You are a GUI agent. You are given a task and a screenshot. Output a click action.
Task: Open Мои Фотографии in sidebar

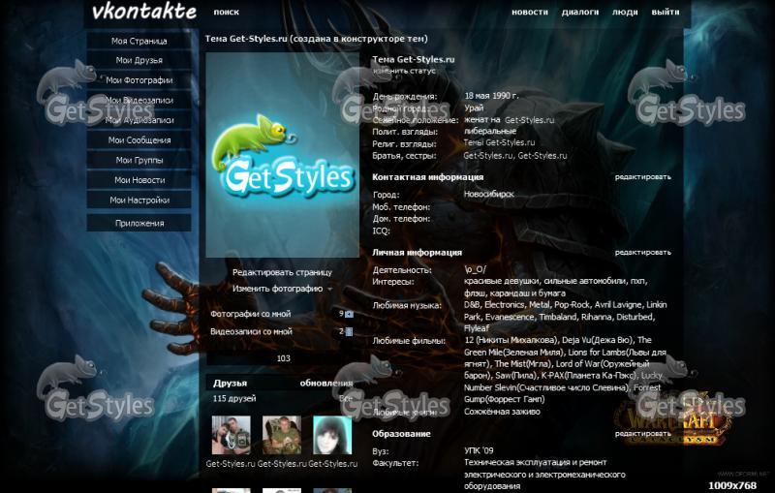139,80
